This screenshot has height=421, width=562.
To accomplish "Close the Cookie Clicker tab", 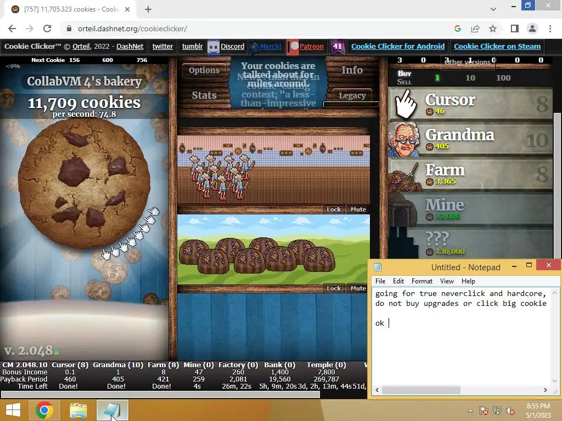I will pyautogui.click(x=127, y=9).
